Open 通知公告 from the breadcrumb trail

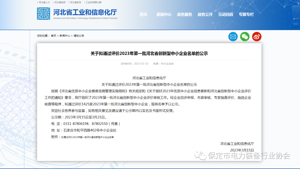(79, 36)
